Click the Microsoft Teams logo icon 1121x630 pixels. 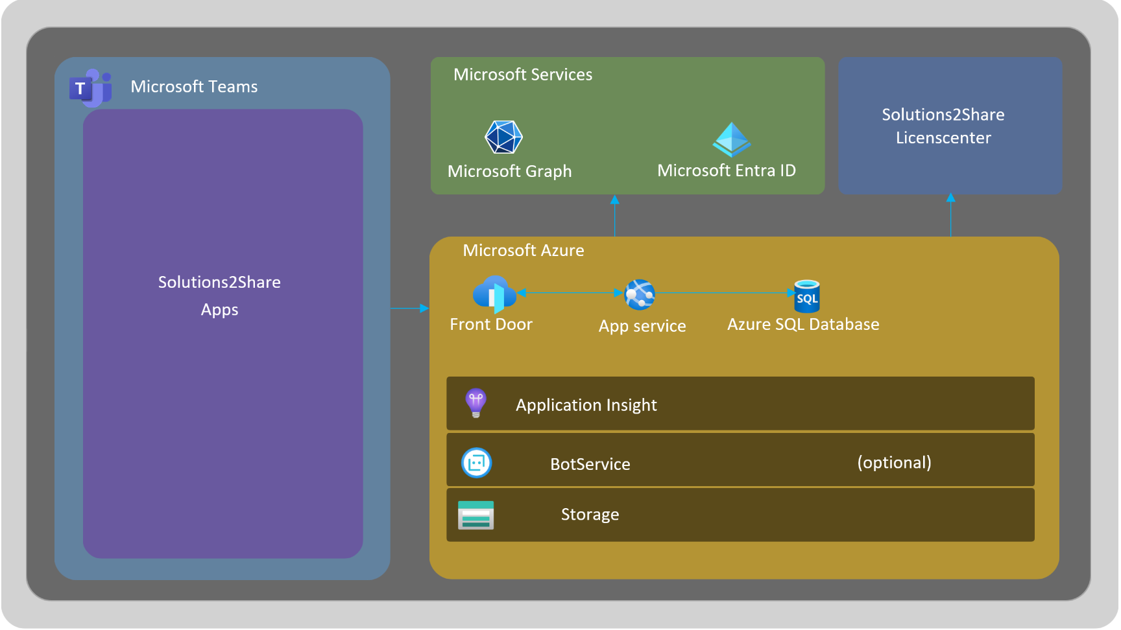[91, 88]
